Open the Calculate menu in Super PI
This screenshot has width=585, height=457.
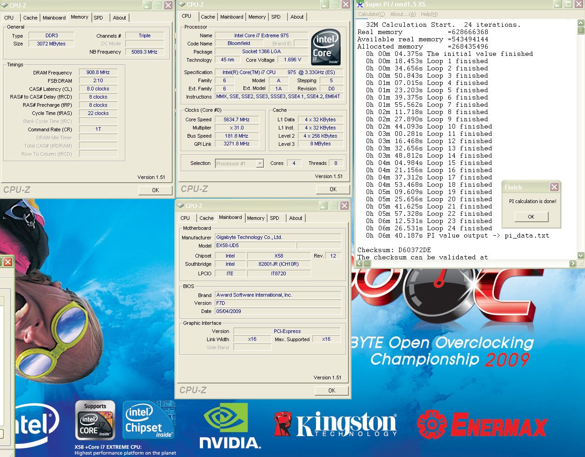point(372,14)
